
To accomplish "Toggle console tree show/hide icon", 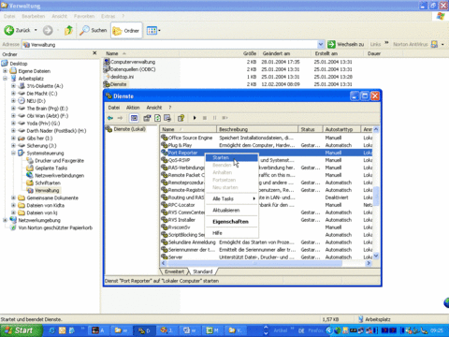I will coord(134,118).
